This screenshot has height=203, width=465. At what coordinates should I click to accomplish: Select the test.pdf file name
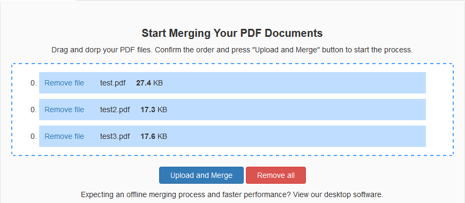(x=112, y=83)
